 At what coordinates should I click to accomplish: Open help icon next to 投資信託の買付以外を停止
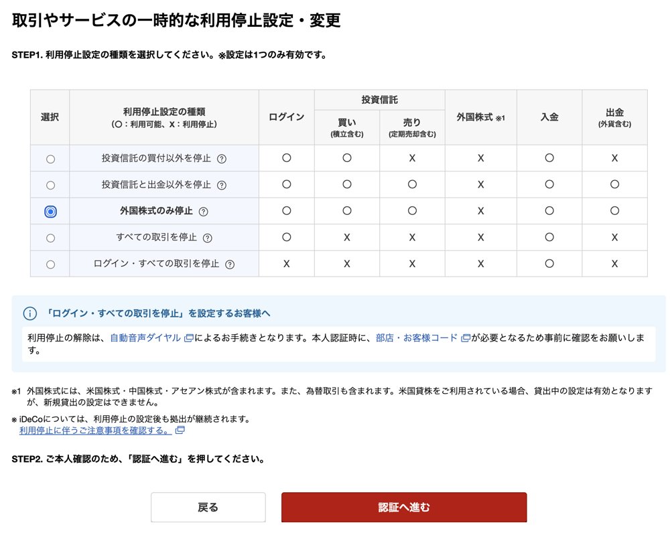click(x=221, y=159)
